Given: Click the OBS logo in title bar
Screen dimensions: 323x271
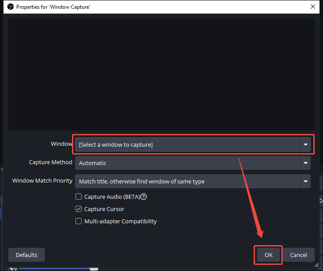Looking at the screenshot, I should click(11, 7).
